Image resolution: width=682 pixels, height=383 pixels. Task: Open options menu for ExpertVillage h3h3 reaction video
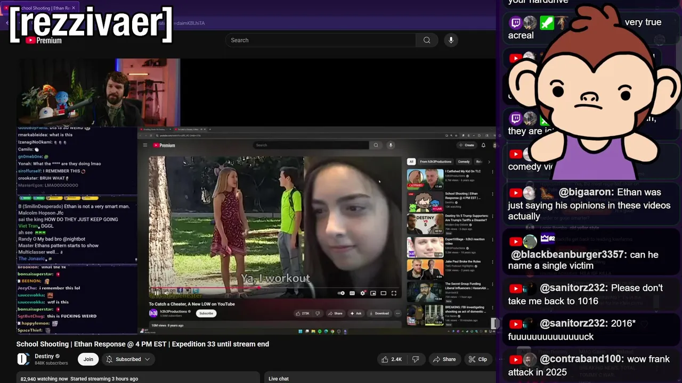click(492, 240)
